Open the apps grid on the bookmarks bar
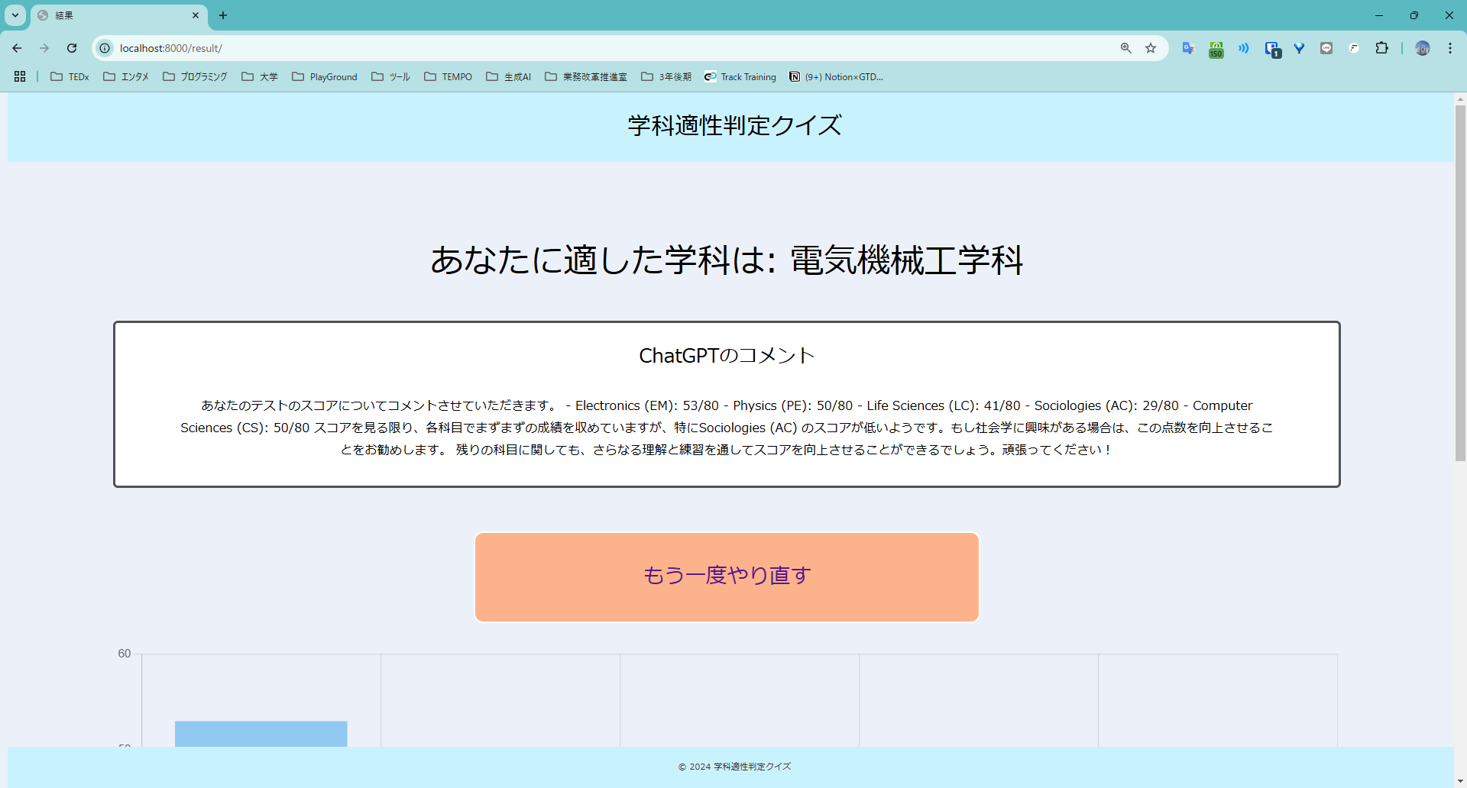Image resolution: width=1467 pixels, height=788 pixels. (20, 76)
